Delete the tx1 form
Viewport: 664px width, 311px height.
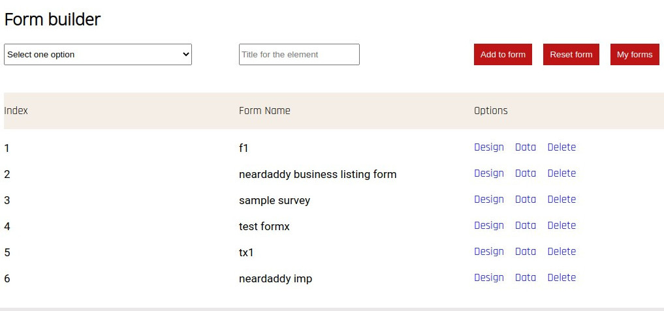click(x=561, y=252)
